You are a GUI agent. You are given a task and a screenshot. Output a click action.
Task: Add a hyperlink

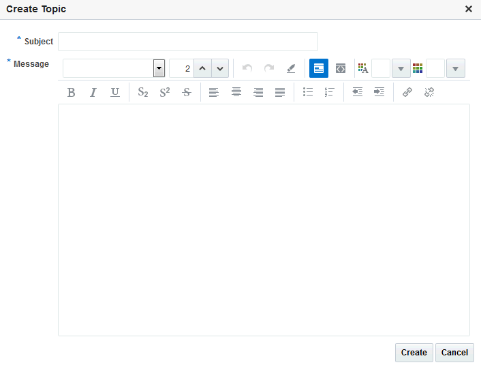407,92
